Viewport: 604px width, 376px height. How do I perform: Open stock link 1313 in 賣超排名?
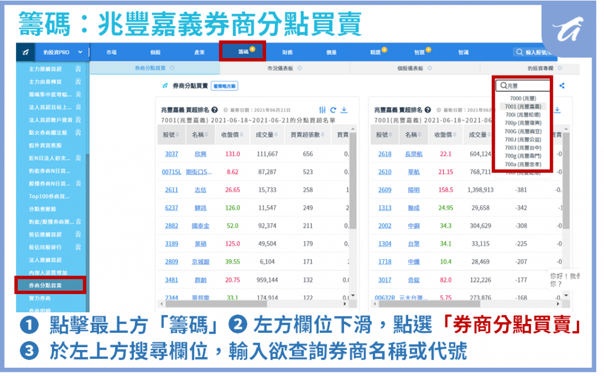(385, 207)
